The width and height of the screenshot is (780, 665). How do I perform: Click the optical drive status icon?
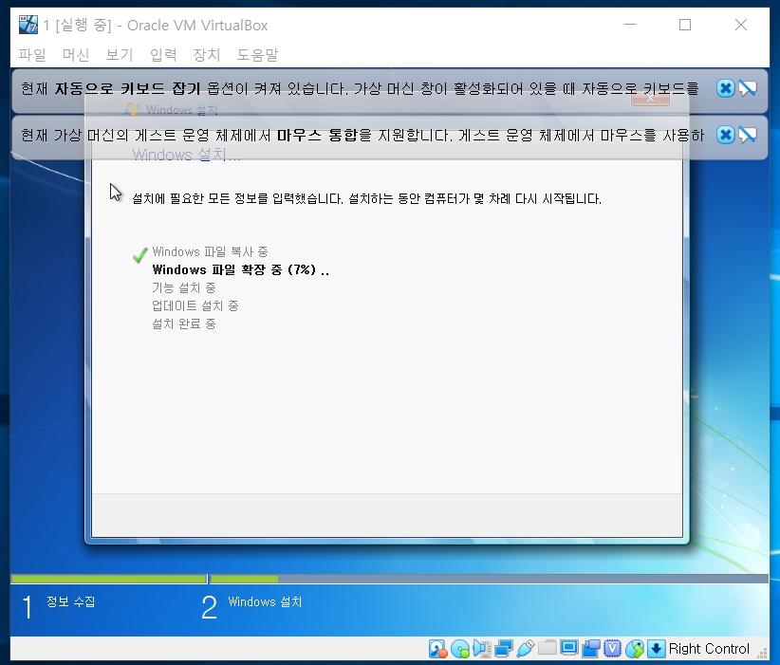460,649
